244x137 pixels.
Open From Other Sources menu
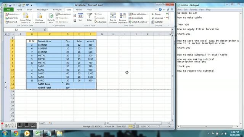(x=26, y=18)
